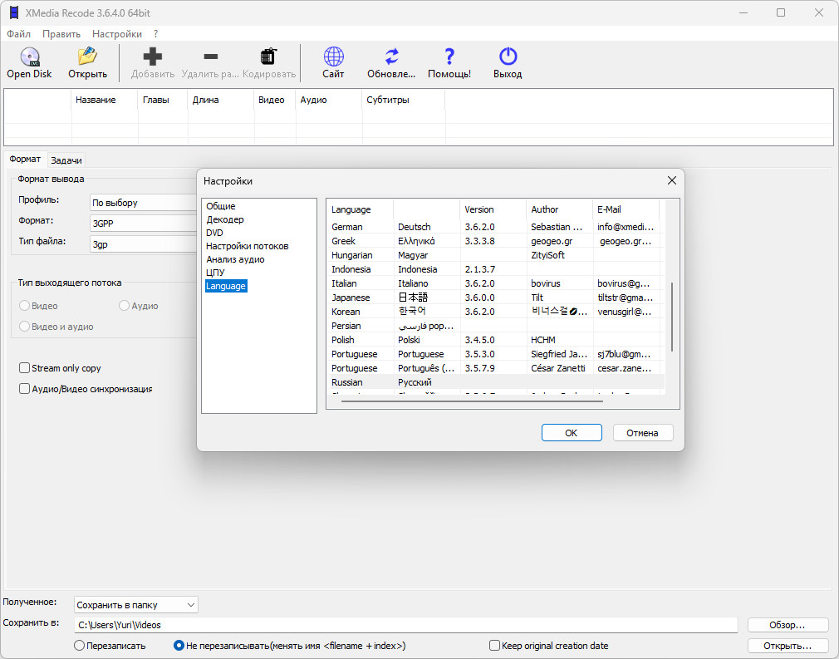Click the Выход power icon
This screenshot has width=839, height=659.
pyautogui.click(x=508, y=57)
